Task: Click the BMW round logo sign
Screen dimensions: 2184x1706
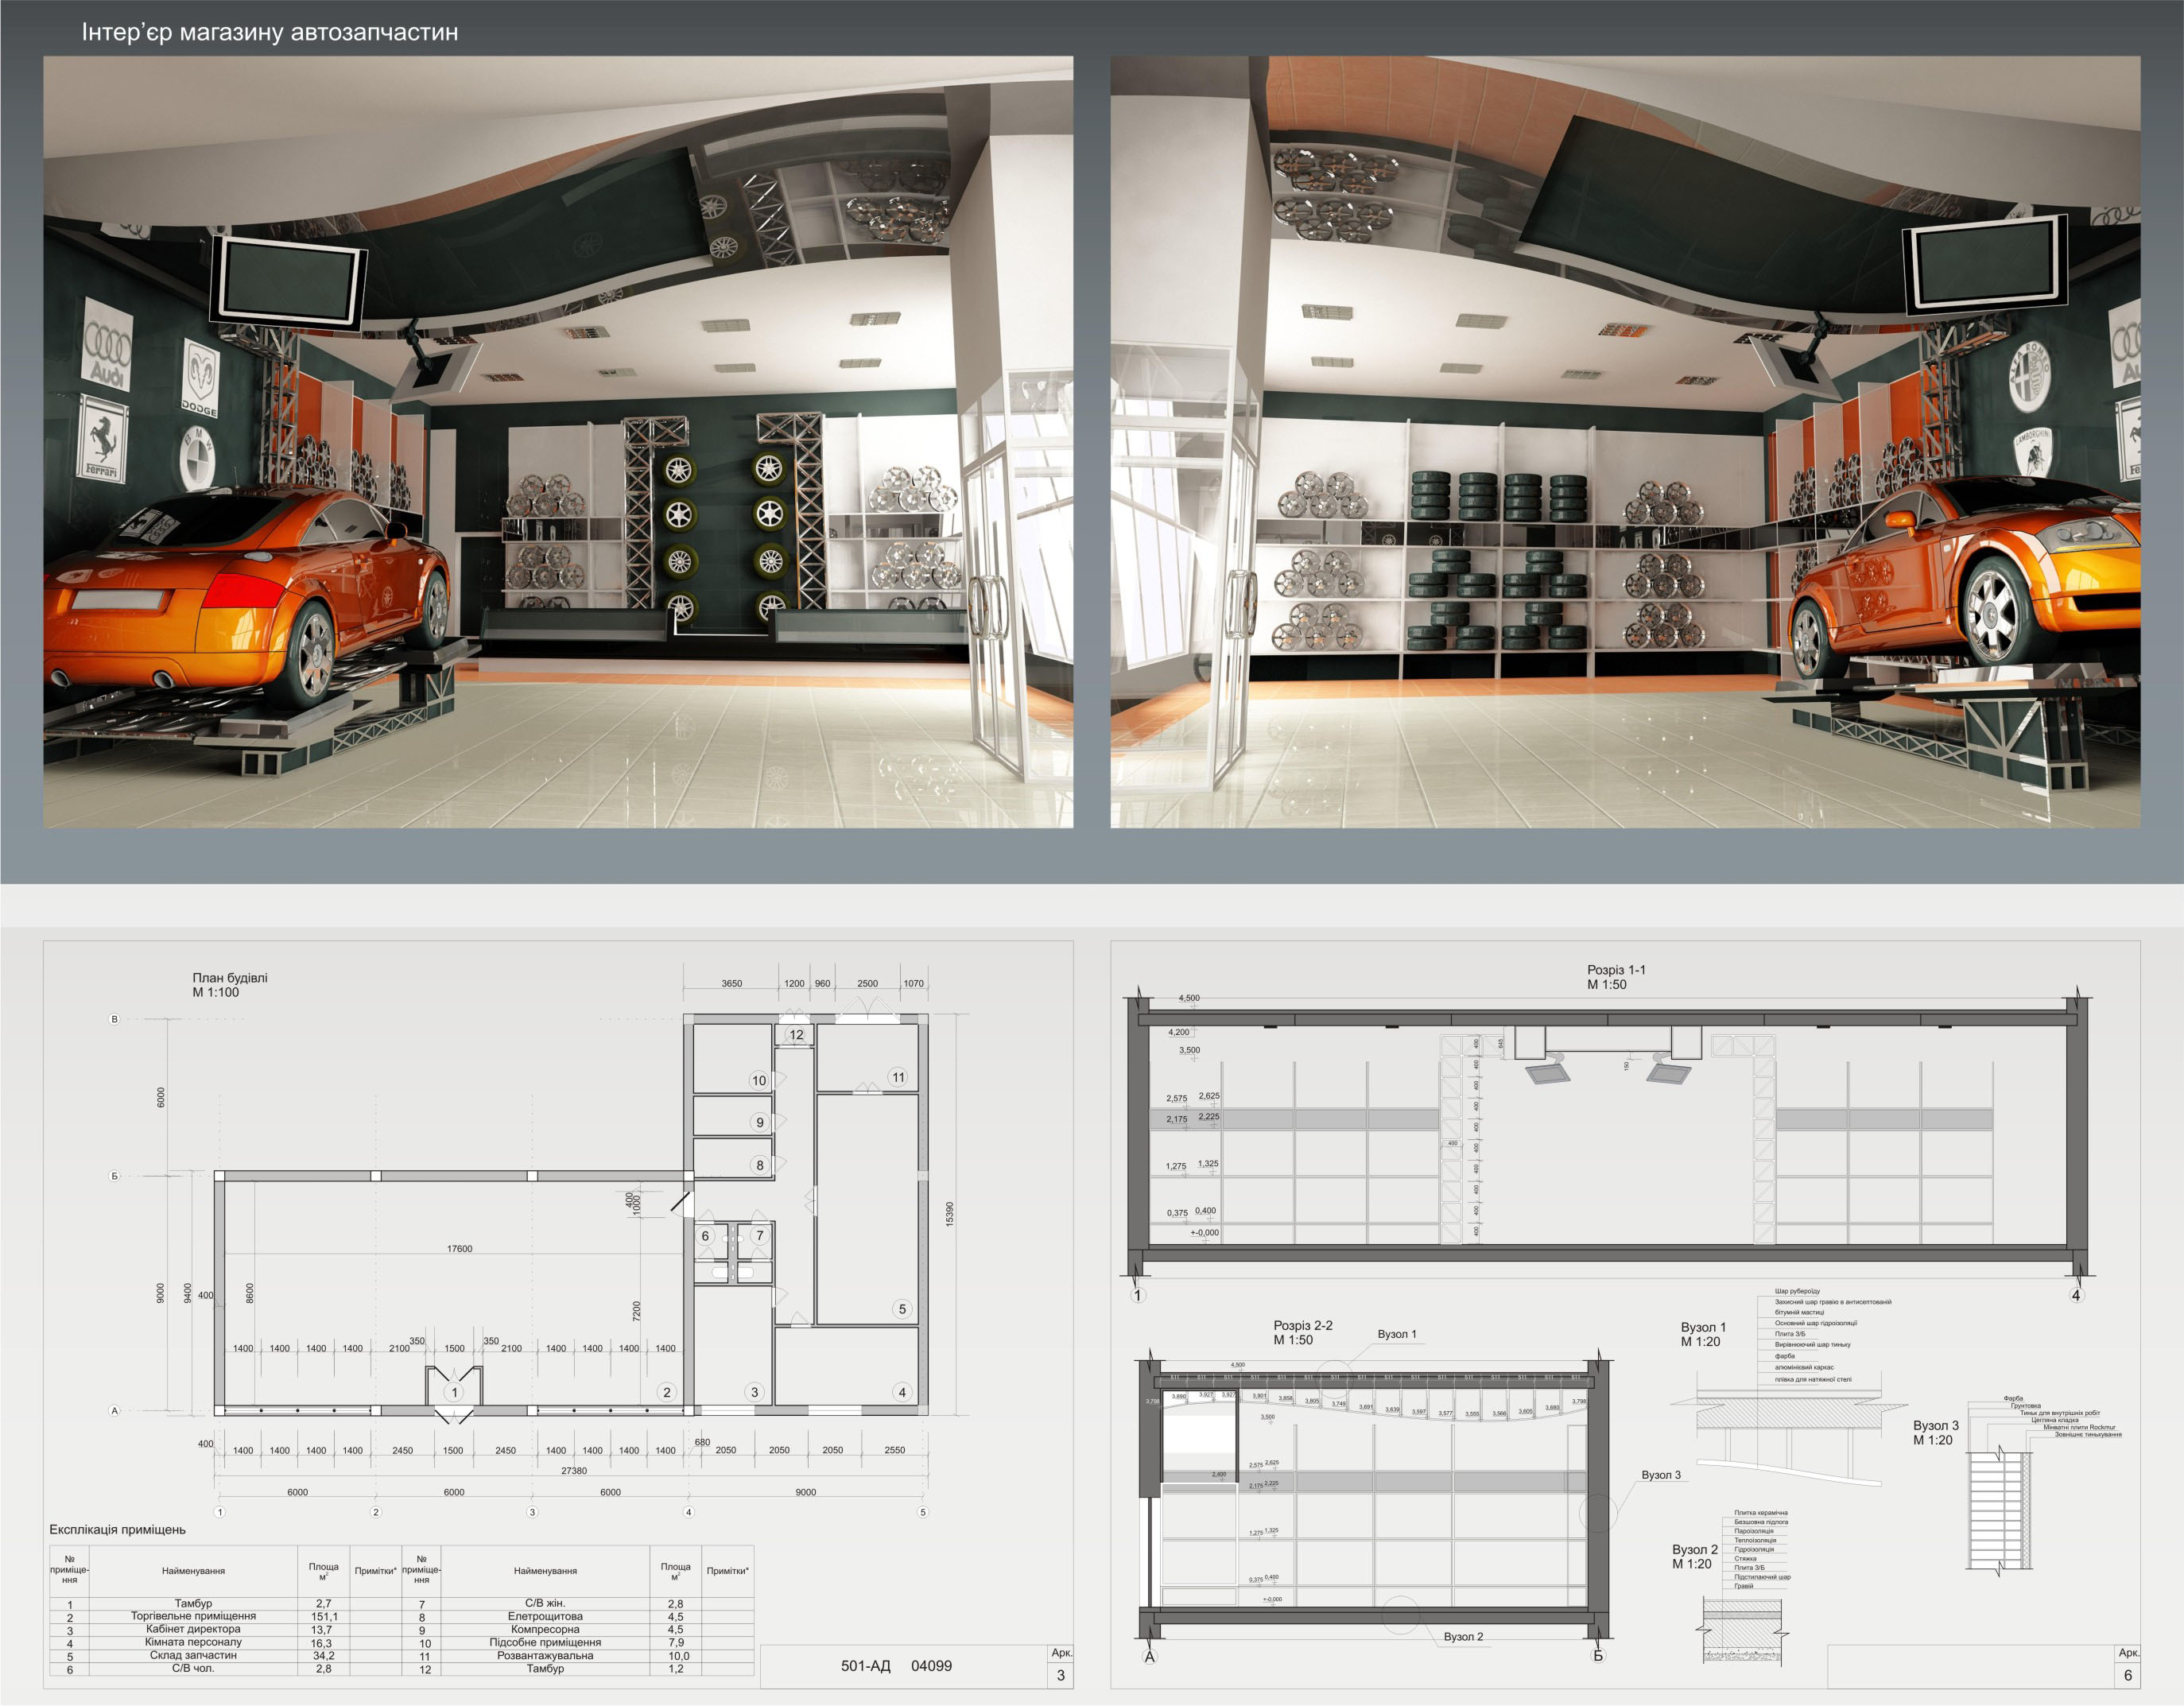Action: [198, 456]
